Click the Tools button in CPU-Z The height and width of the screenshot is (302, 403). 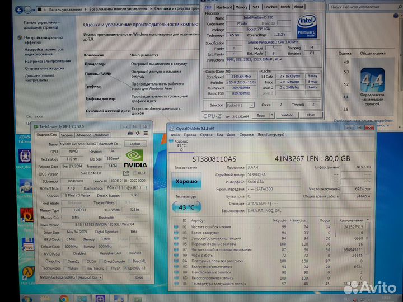point(261,115)
